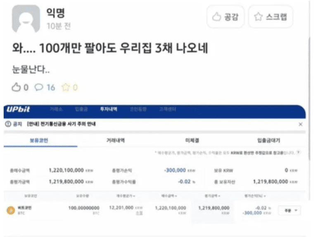Open the 입출금 menu in UPbit header
This screenshot has width=318, height=237.
[81, 109]
